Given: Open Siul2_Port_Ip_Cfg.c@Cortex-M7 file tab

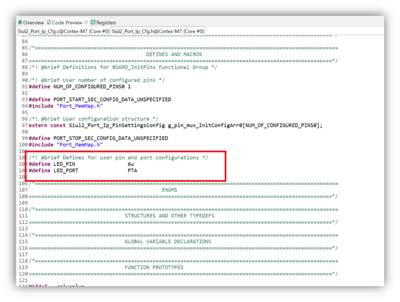Looking at the screenshot, I should coord(63,31).
